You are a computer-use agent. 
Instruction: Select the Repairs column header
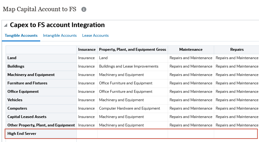[237, 50]
